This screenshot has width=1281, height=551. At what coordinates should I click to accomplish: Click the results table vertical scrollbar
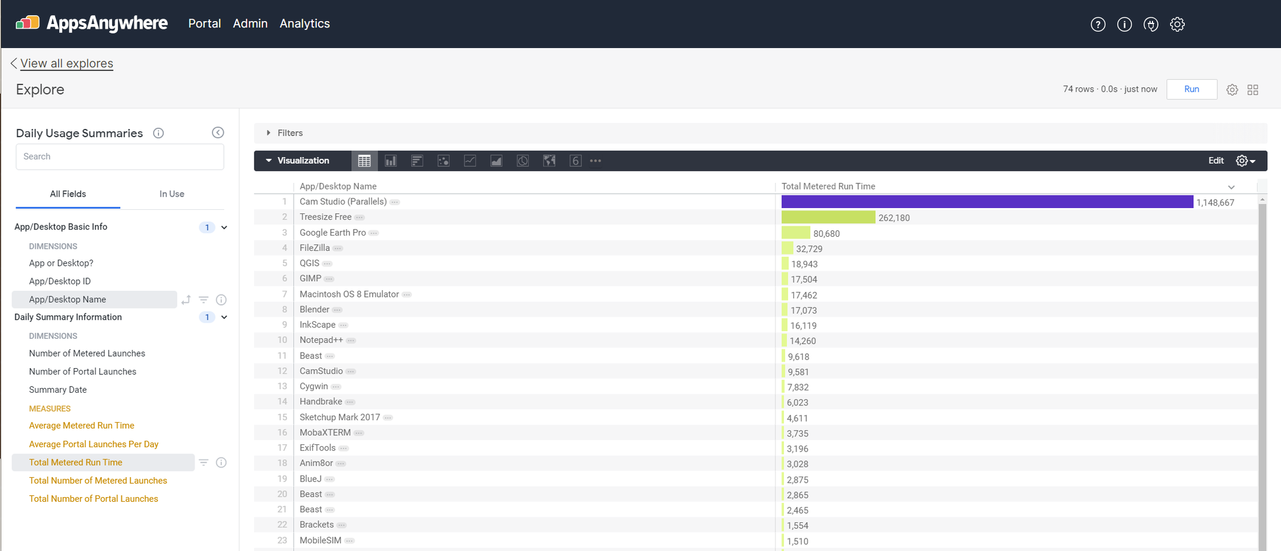(x=1262, y=376)
